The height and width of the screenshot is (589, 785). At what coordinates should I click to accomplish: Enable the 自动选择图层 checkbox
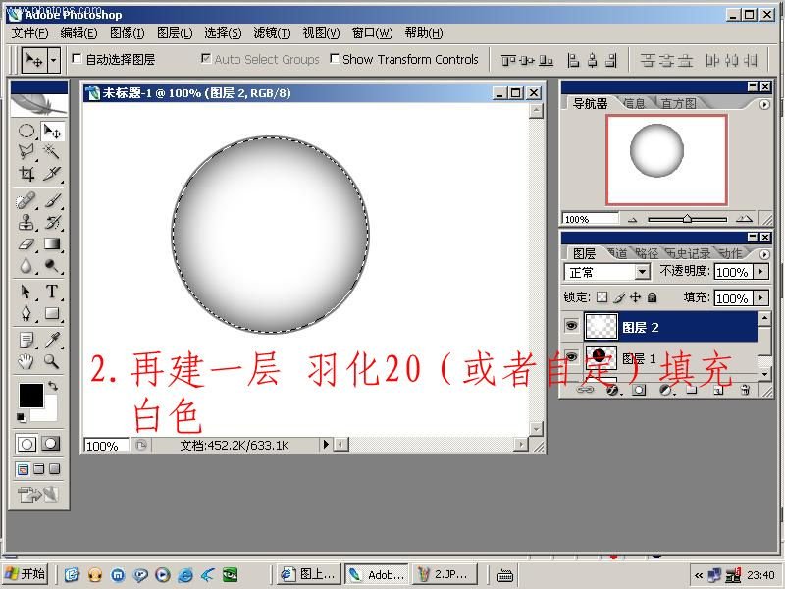78,59
